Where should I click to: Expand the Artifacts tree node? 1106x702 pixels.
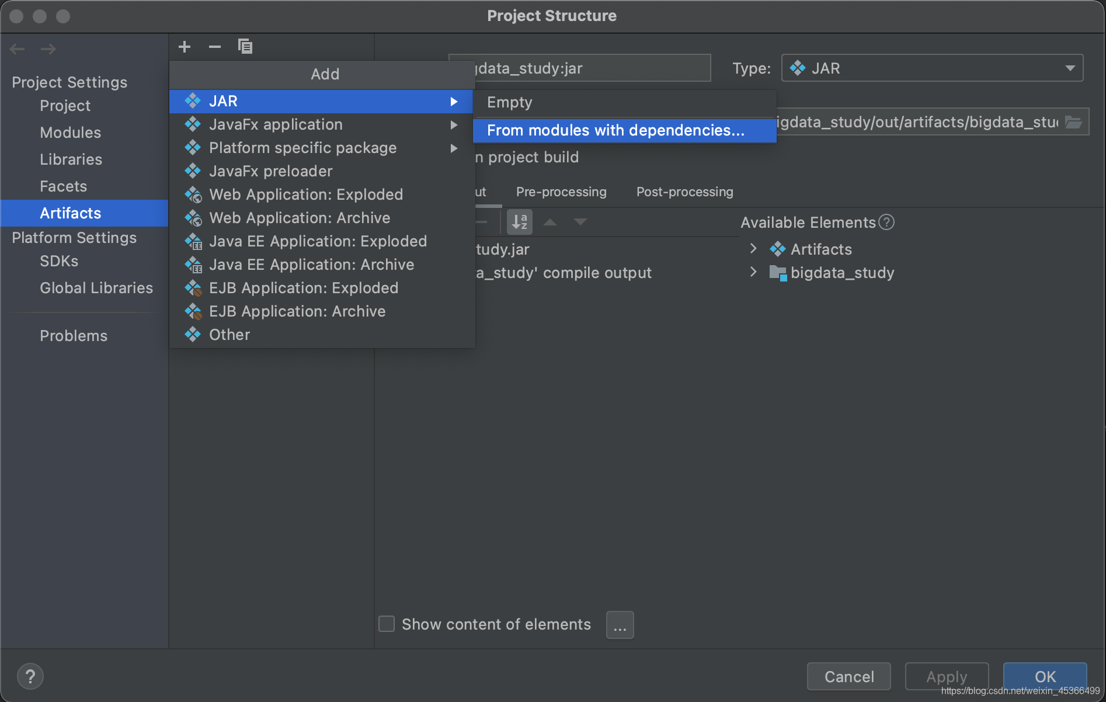tap(753, 249)
